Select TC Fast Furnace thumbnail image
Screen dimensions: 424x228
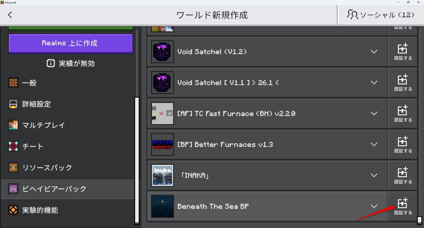pyautogui.click(x=162, y=114)
